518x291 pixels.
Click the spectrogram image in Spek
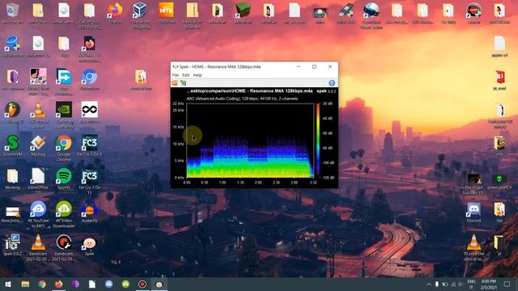(250, 141)
